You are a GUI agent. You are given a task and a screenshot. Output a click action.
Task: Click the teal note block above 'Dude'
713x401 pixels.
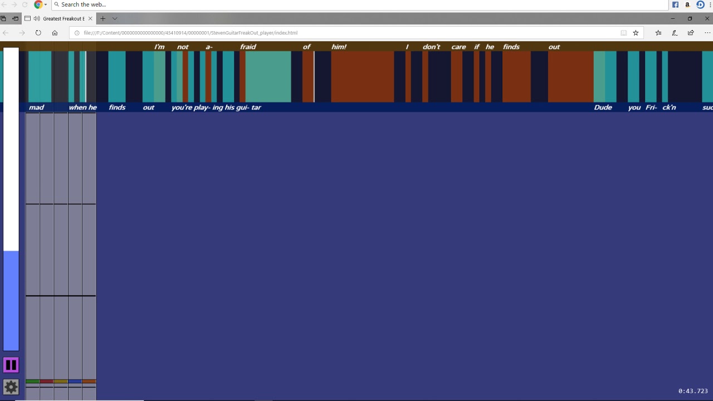[605, 77]
